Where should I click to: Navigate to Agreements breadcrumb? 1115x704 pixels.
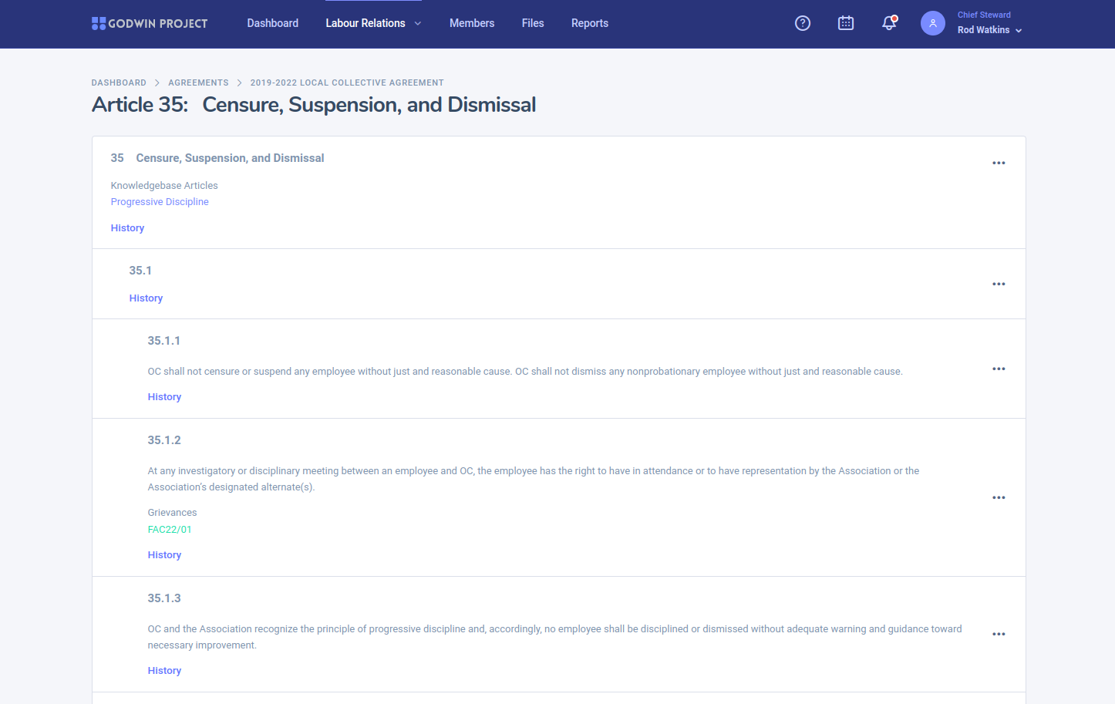(x=198, y=83)
